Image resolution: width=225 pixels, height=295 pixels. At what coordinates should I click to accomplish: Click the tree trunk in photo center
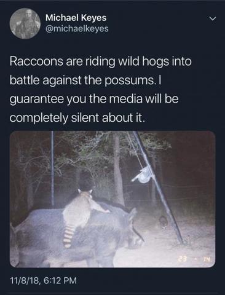coord(117,170)
